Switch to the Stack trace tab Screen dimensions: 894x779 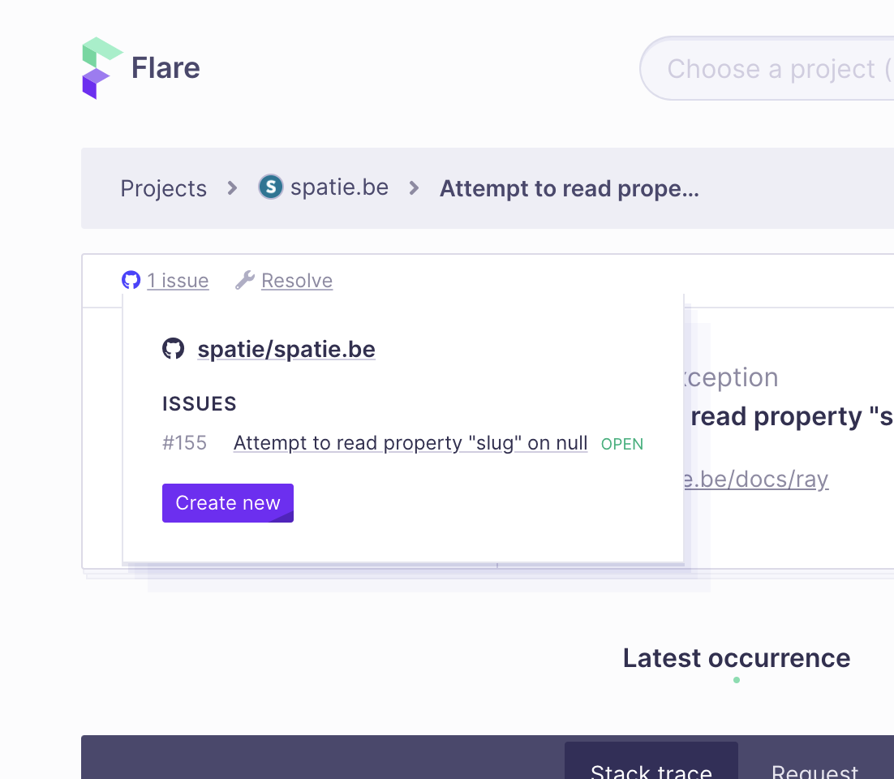pyautogui.click(x=651, y=761)
